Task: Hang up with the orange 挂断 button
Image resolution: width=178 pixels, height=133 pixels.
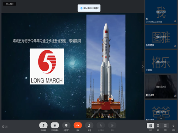Action: pyautogui.click(x=78, y=126)
